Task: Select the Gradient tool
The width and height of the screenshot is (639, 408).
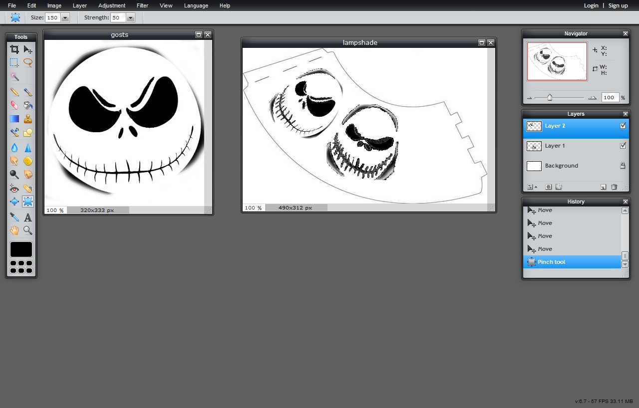Action: tap(14, 119)
